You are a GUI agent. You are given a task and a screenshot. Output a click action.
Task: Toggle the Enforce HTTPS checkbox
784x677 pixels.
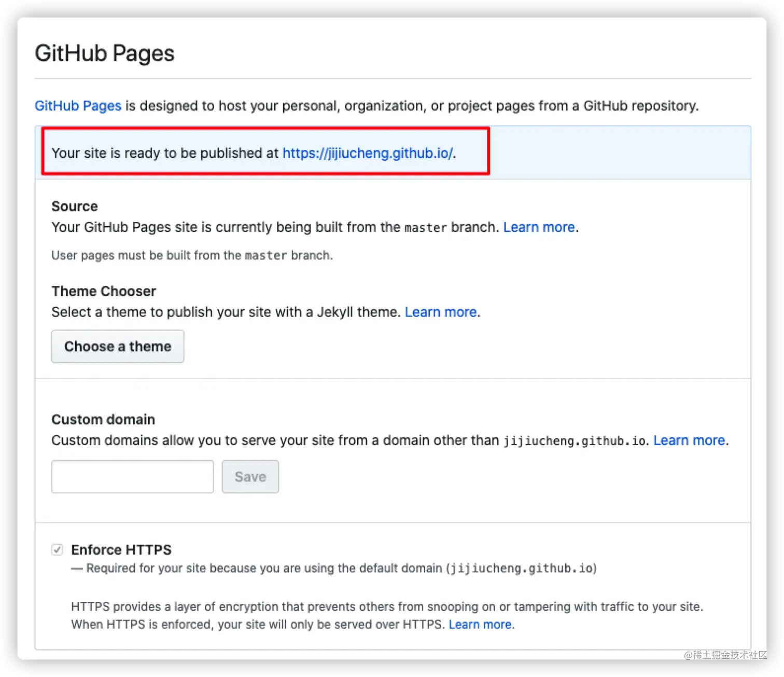(x=58, y=549)
